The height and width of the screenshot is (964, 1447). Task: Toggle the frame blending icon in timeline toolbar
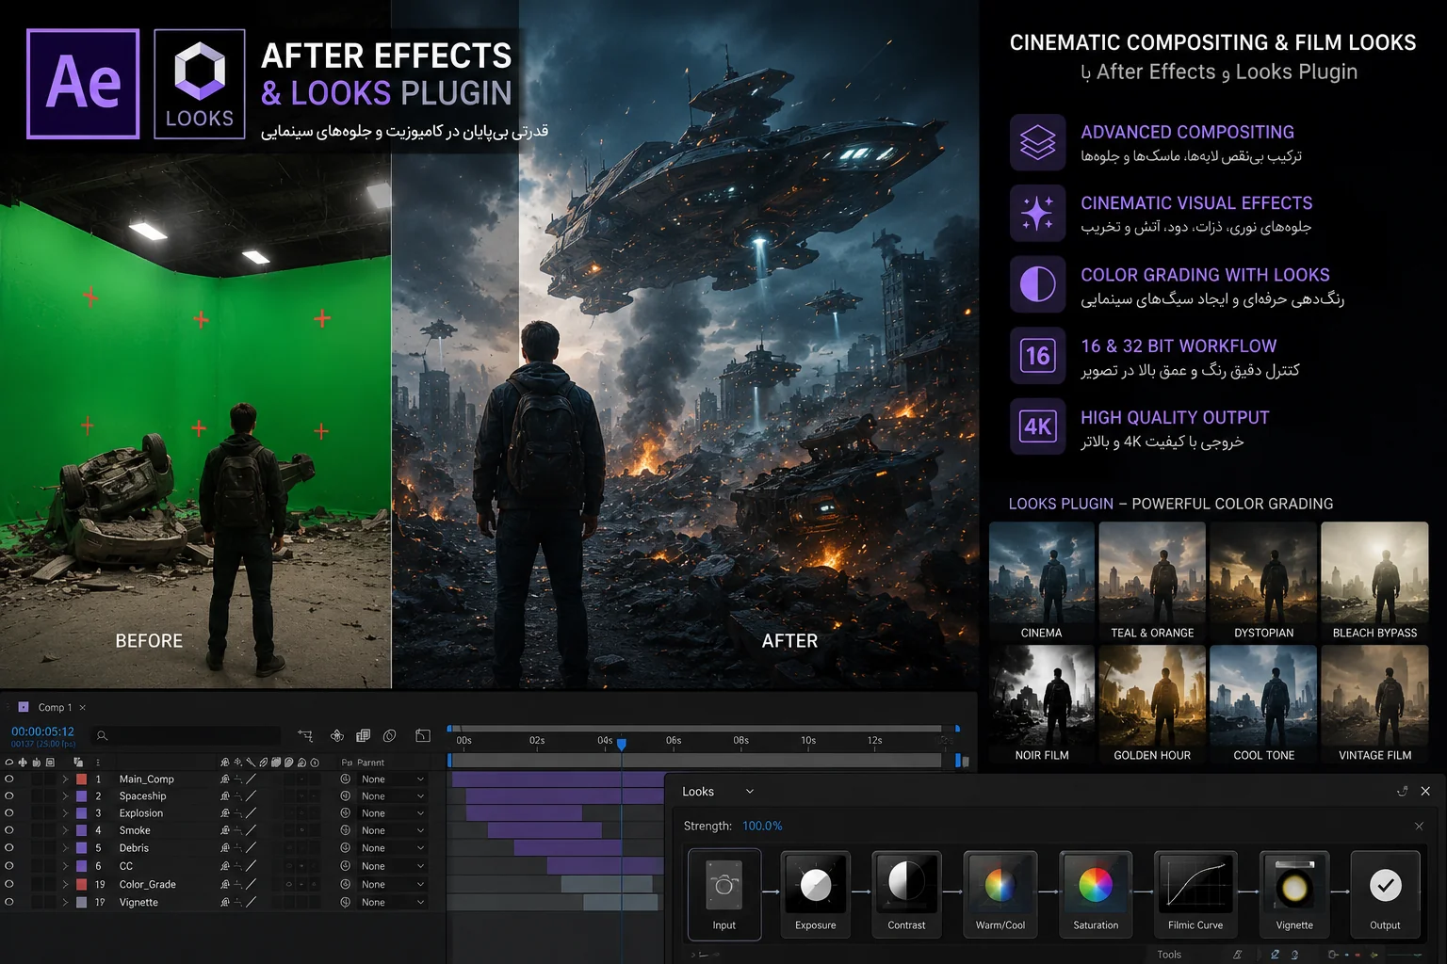pos(363,736)
